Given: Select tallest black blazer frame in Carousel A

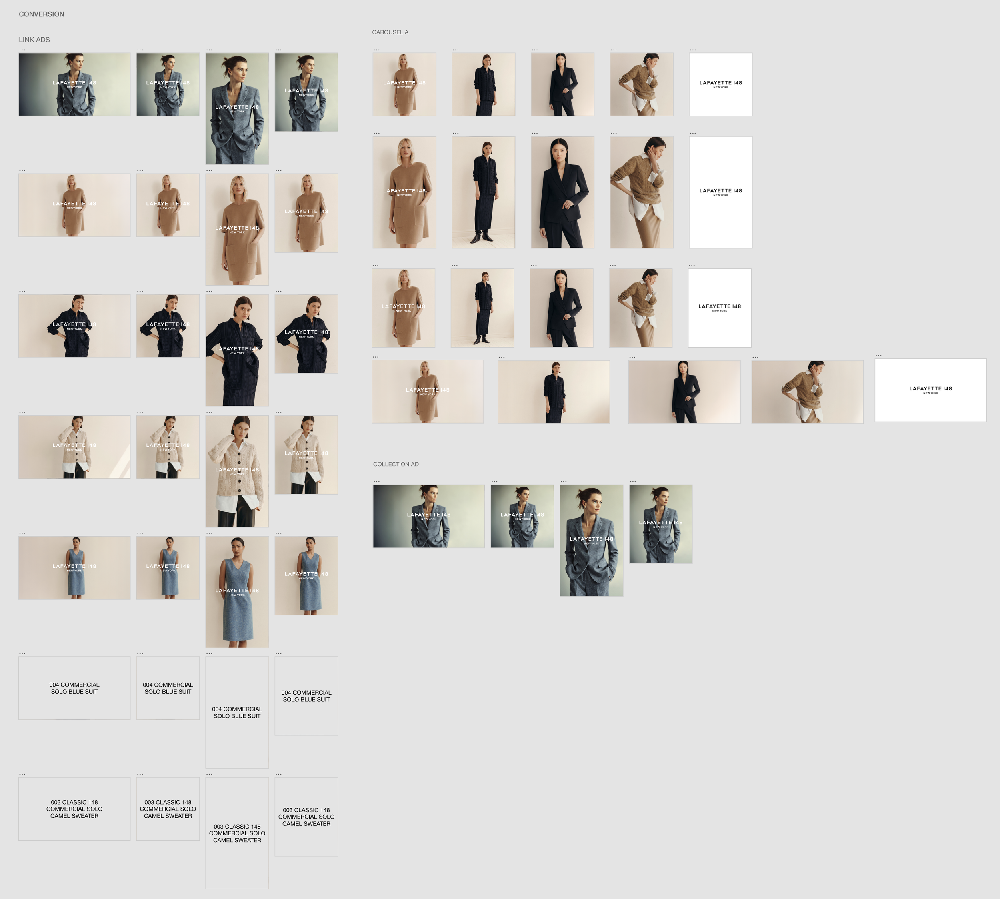Looking at the screenshot, I should [x=562, y=192].
